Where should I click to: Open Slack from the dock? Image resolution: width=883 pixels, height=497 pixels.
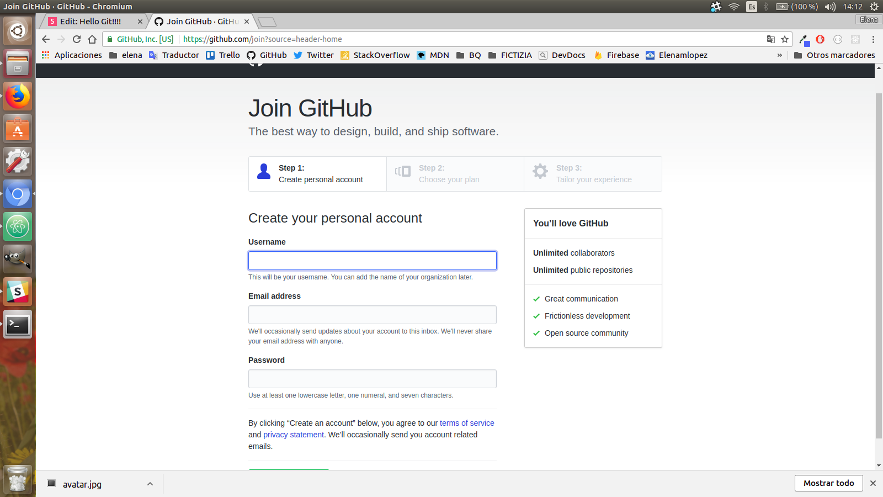[18, 292]
